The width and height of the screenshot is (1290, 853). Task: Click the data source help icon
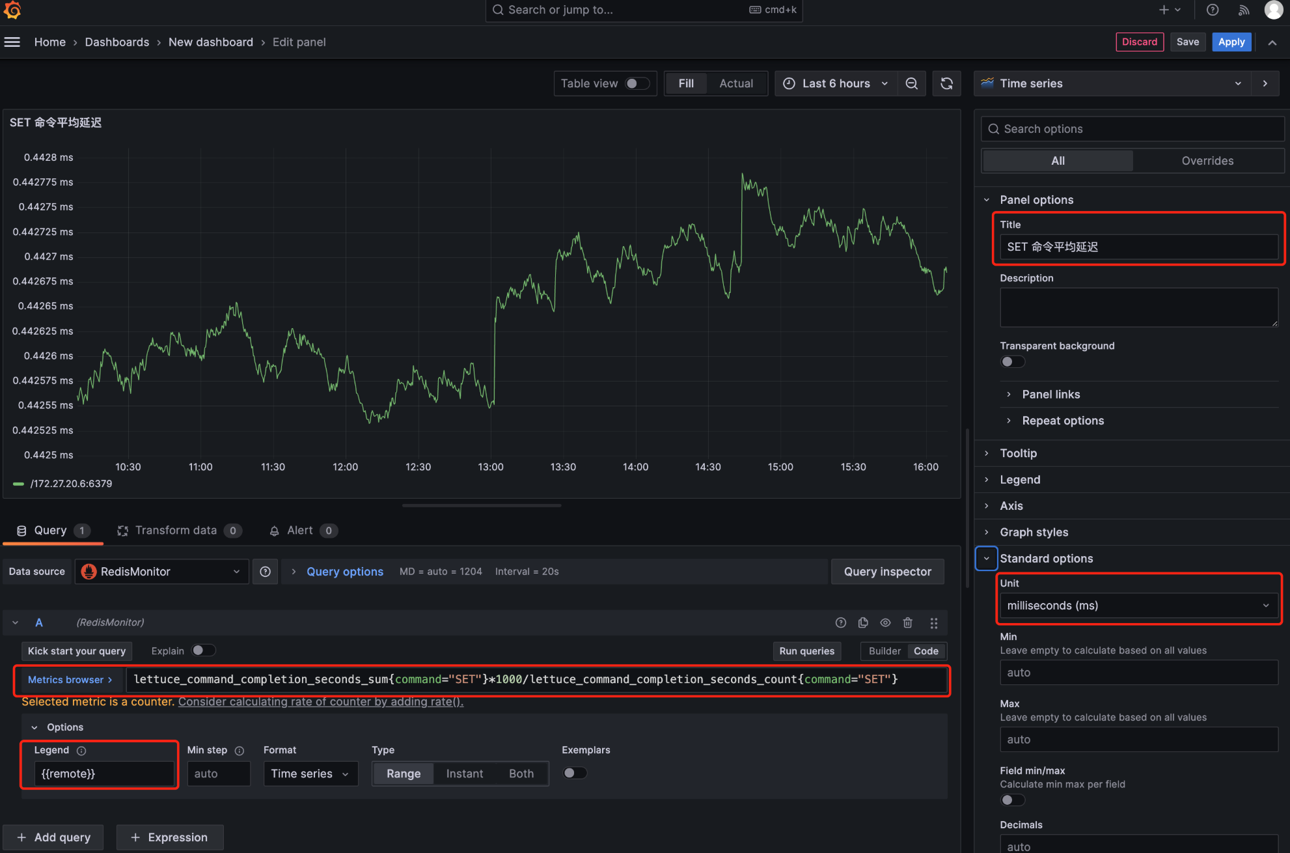266,572
